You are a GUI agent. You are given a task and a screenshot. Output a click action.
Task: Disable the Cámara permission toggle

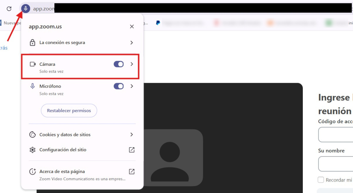119,64
